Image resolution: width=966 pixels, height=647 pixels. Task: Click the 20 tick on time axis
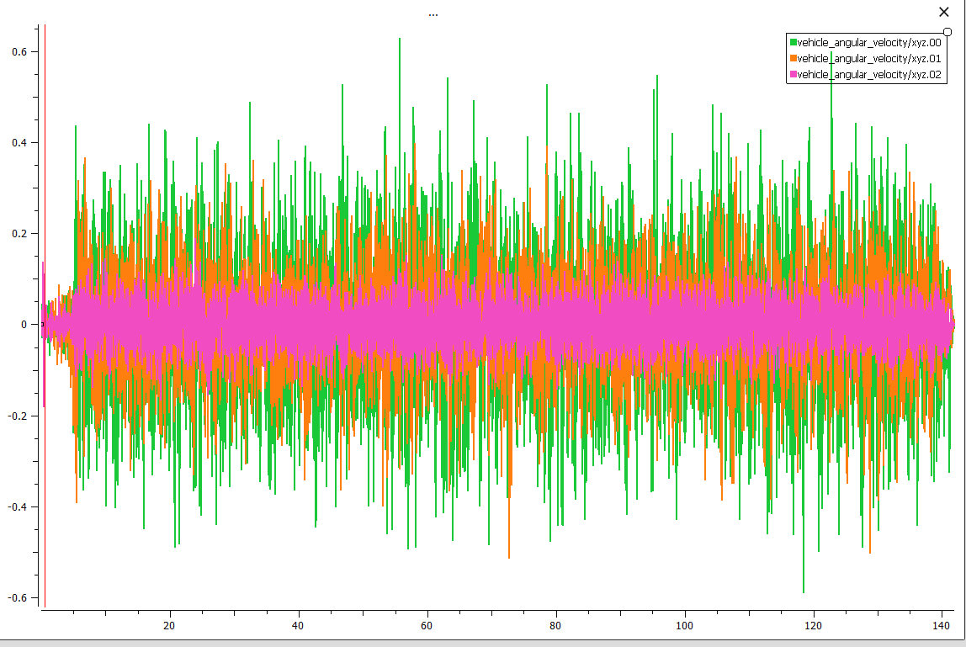tap(169, 626)
